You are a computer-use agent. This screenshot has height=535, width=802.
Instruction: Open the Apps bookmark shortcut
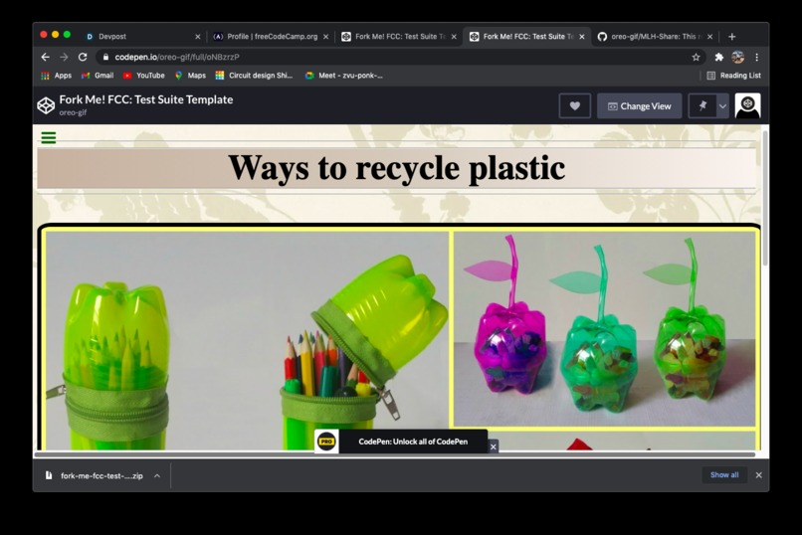pos(57,76)
